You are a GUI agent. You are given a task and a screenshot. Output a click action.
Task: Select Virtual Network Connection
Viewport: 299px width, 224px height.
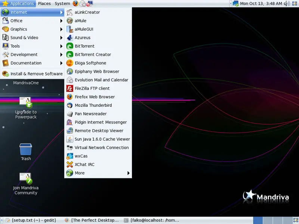pos(98,147)
